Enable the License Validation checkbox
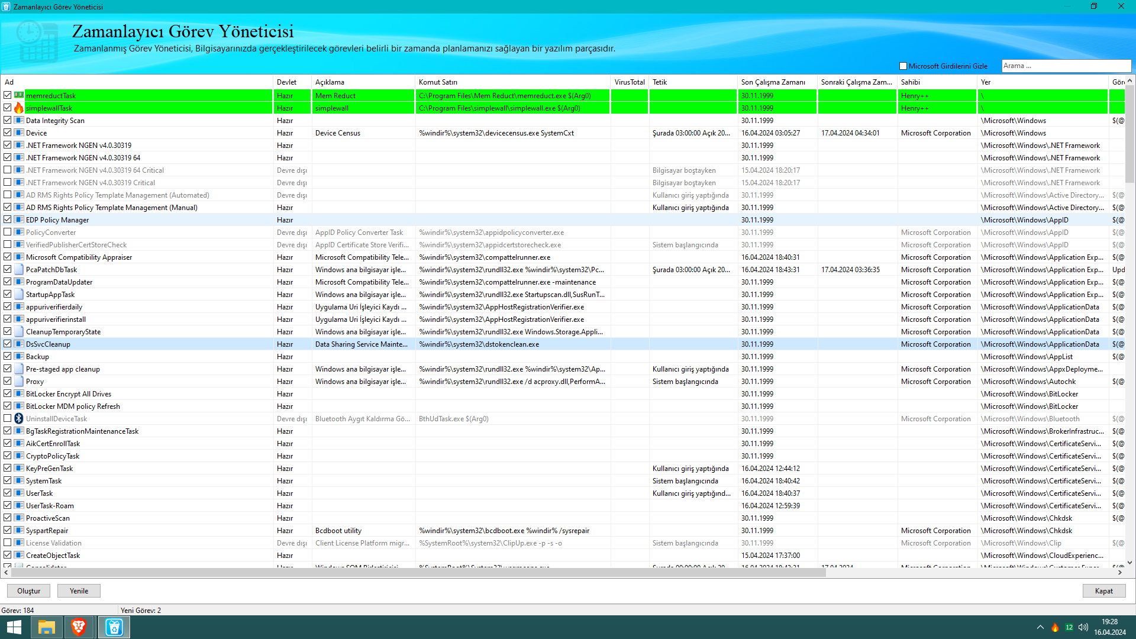 coord(8,543)
